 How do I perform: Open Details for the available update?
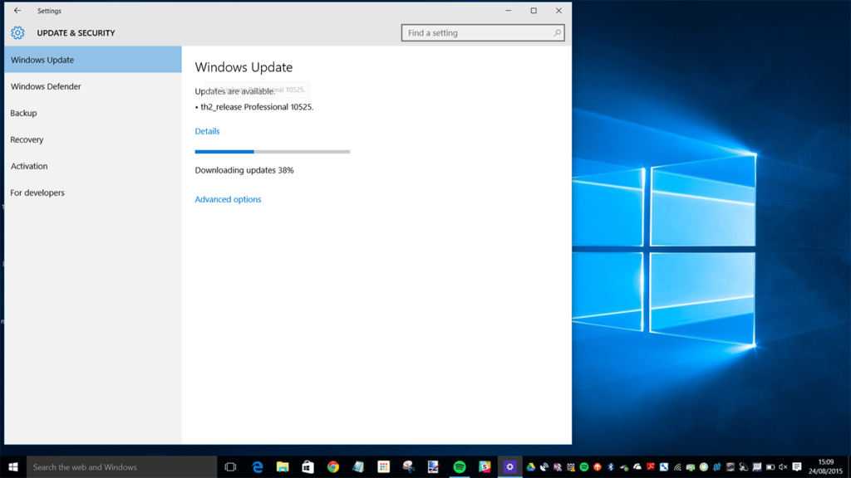207,130
